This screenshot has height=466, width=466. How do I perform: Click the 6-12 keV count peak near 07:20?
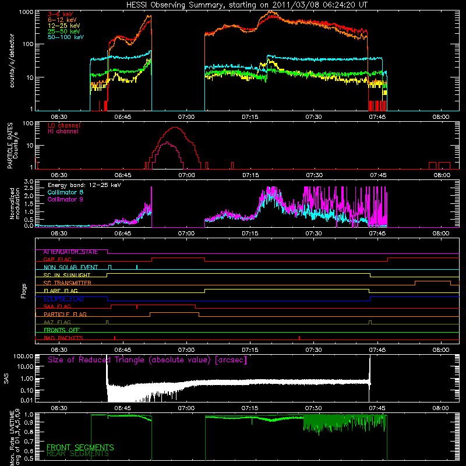coord(270,12)
